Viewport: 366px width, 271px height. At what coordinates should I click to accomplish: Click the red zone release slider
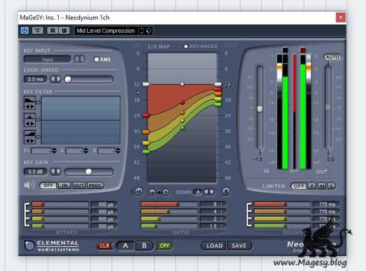coord(282,204)
